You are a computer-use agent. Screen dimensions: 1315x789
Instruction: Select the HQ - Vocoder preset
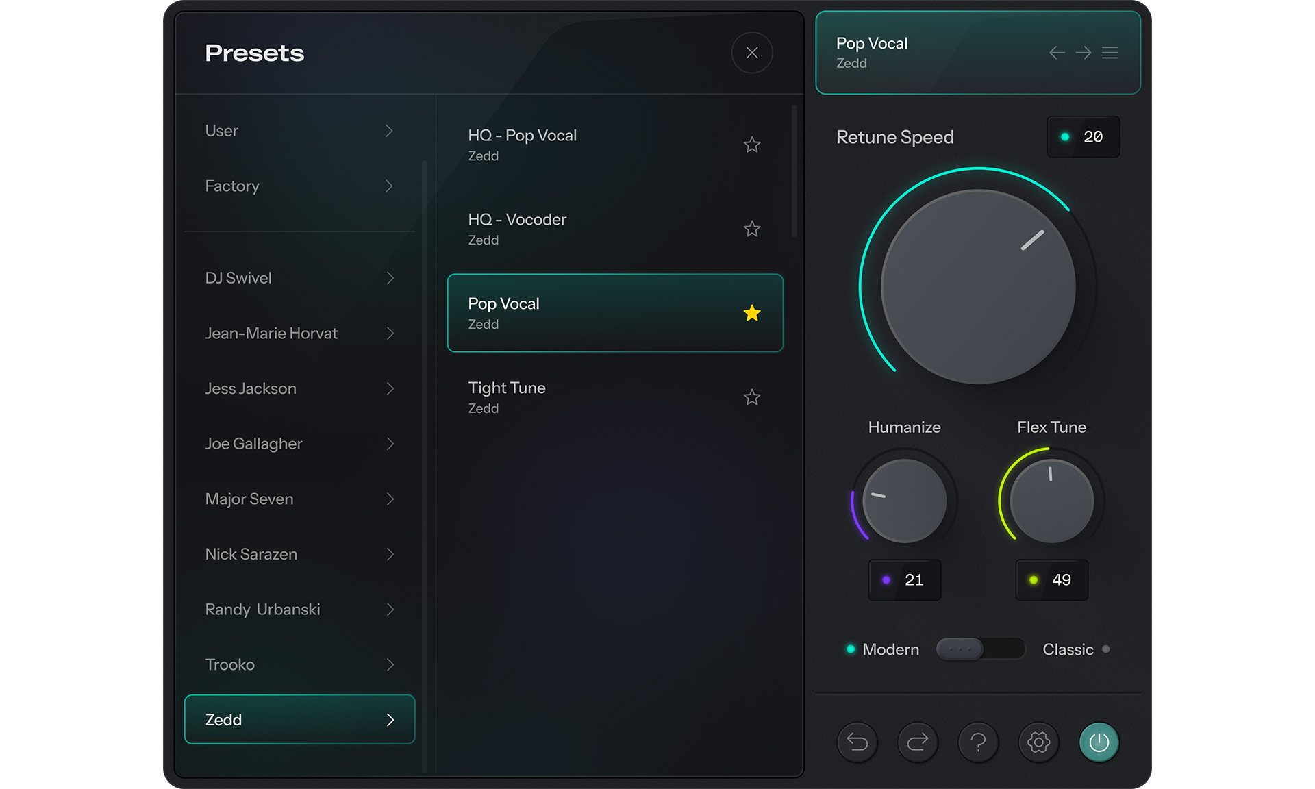(x=589, y=229)
